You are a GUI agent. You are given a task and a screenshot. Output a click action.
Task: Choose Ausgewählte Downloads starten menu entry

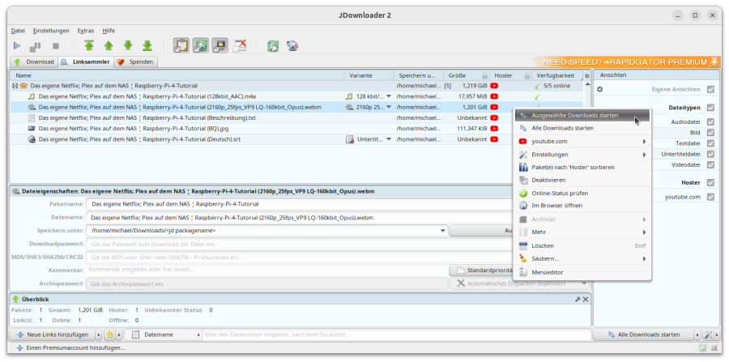[582, 115]
